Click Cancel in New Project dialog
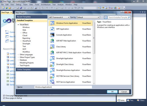Image resolution: width=147 pixels, height=106 pixels. coord(124,92)
